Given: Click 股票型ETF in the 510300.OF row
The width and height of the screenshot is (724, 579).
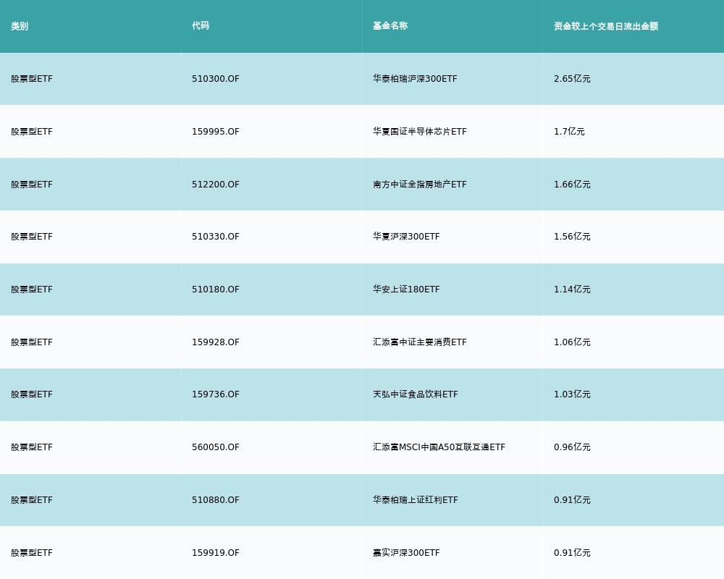Looking at the screenshot, I should 32,79.
